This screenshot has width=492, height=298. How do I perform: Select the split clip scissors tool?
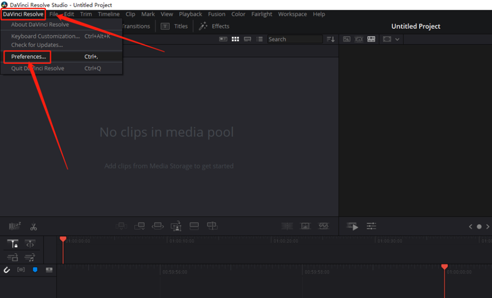(34, 226)
